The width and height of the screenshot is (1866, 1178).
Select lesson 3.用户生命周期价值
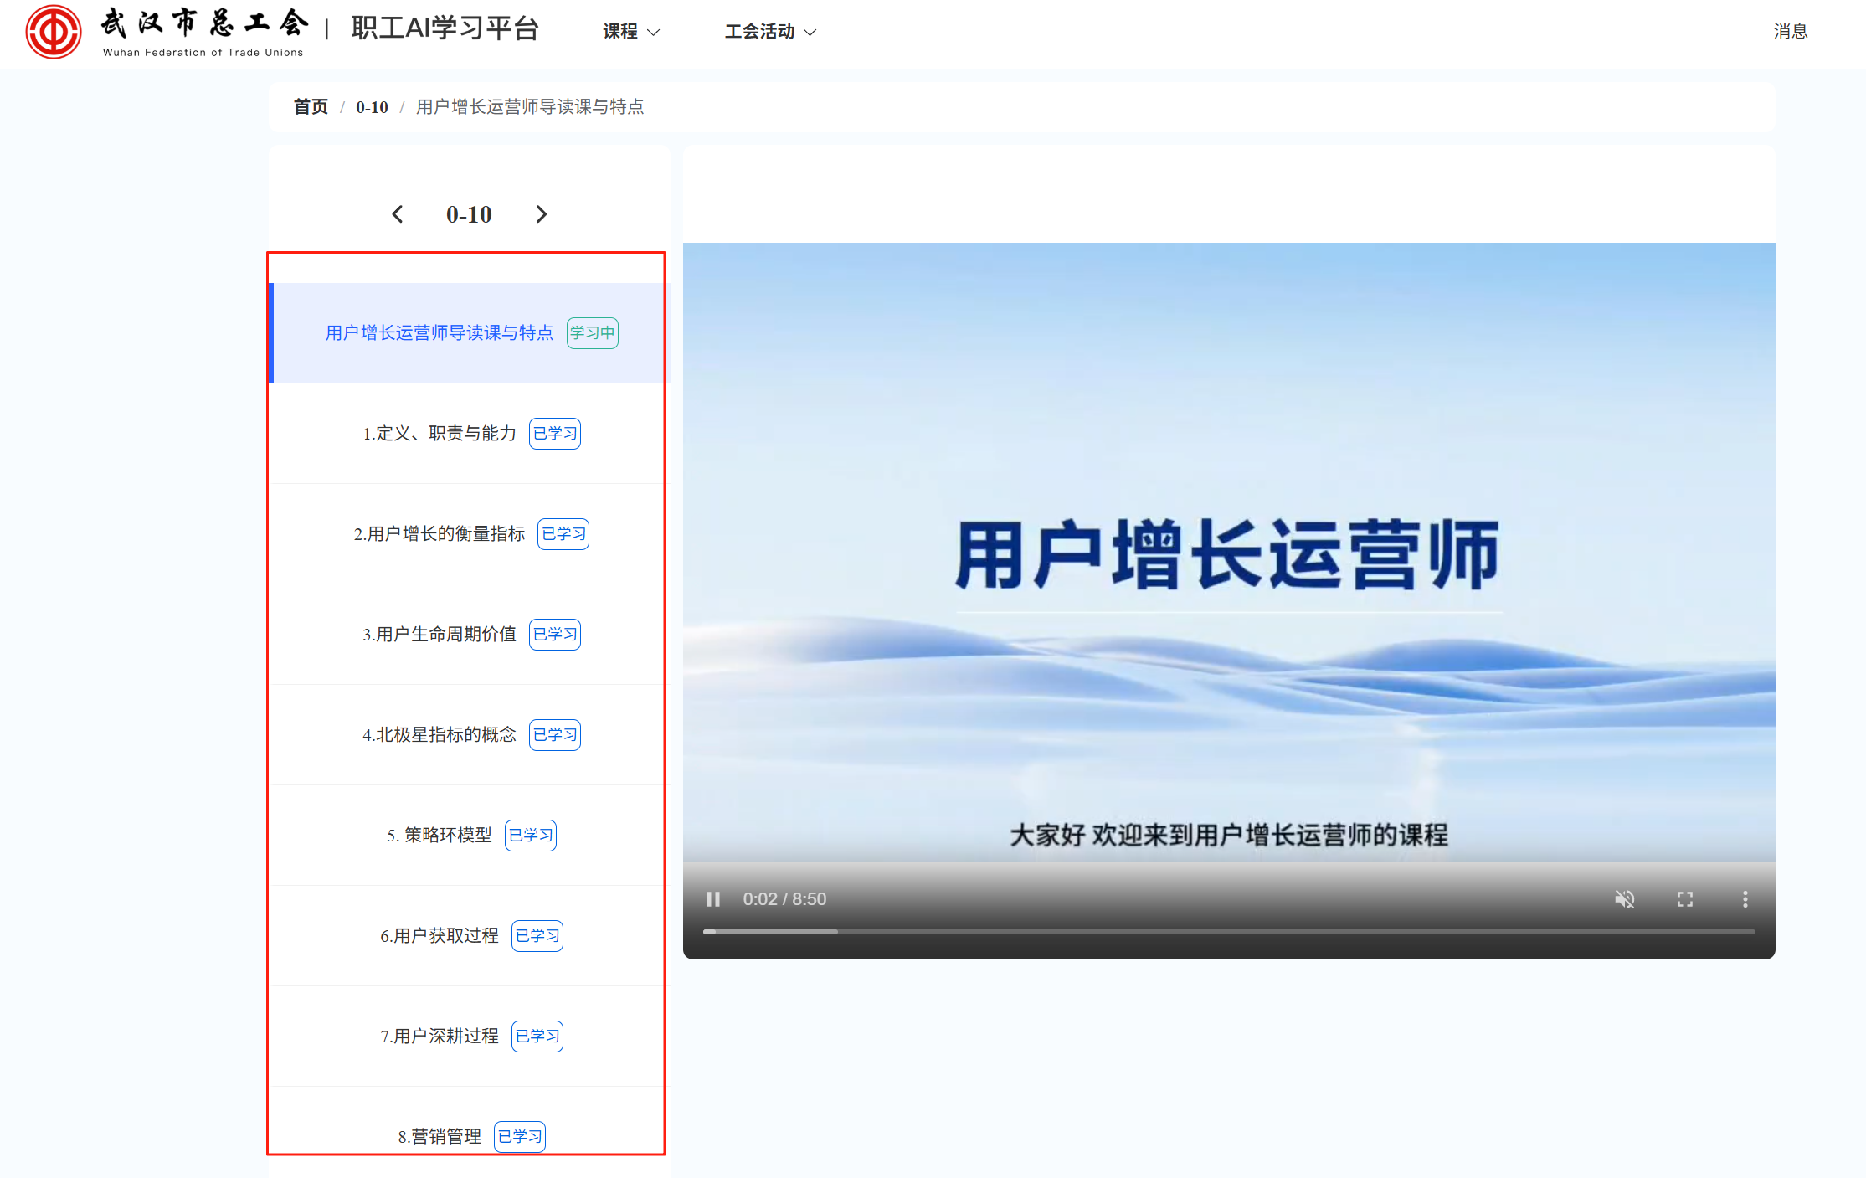pyautogui.click(x=440, y=635)
